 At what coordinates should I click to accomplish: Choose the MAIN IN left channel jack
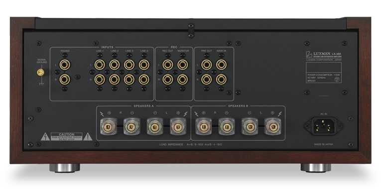click(x=221, y=64)
